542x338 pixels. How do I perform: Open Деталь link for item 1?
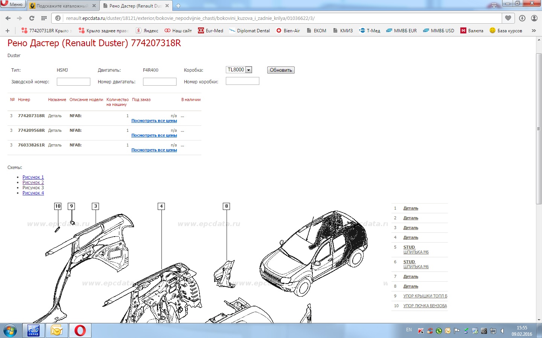[x=411, y=208]
